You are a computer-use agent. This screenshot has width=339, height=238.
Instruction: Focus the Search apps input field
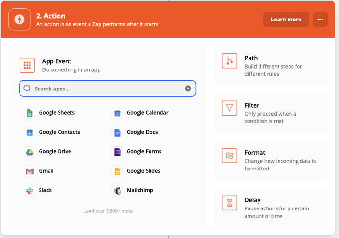pyautogui.click(x=108, y=89)
